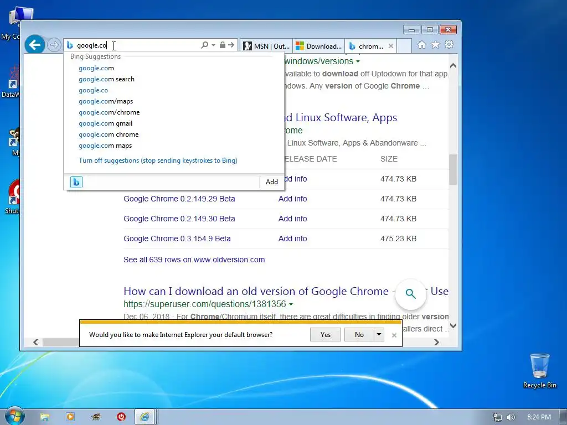
Task: Select the google.com gmail suggestion
Action: tap(106, 123)
